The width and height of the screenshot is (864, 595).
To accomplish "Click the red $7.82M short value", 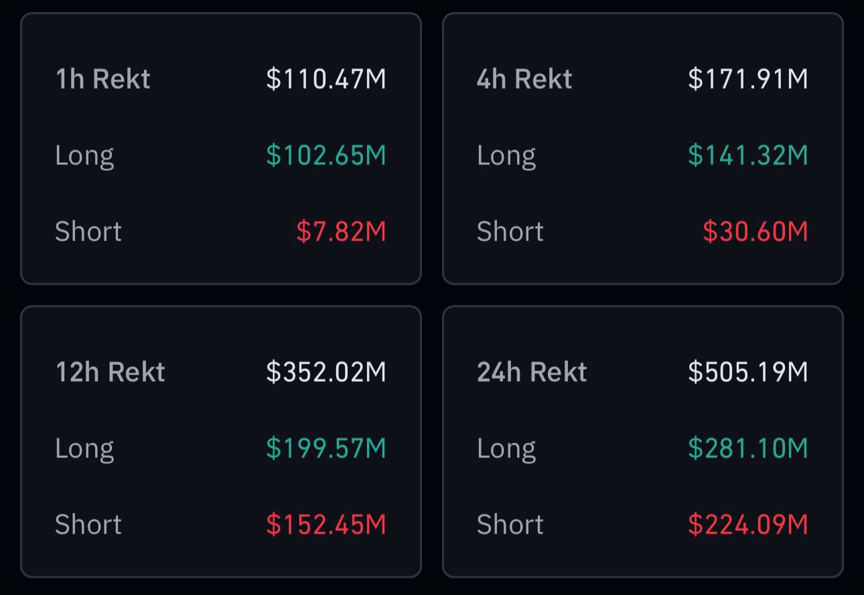I will click(x=341, y=232).
